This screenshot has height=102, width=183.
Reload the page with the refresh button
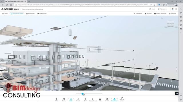(x=7, y=5)
